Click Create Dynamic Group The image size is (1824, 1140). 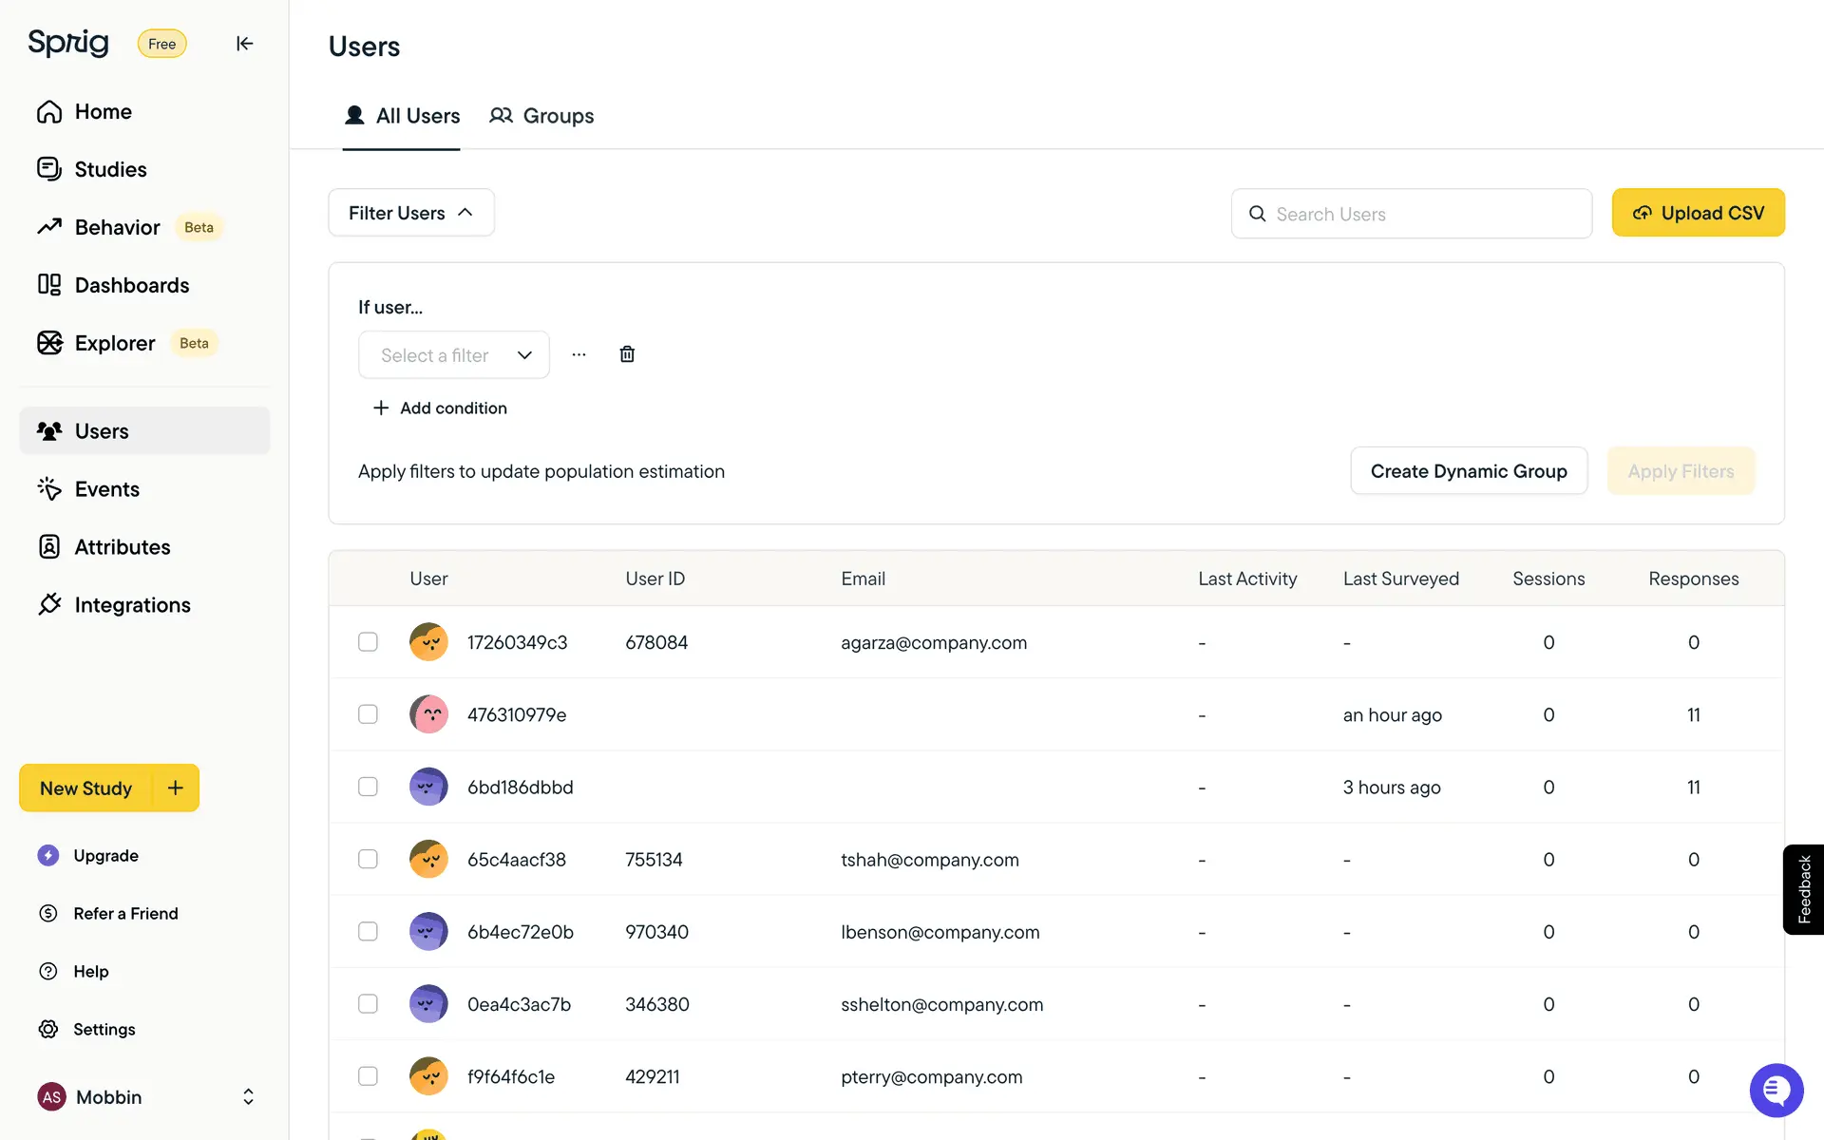(1468, 471)
